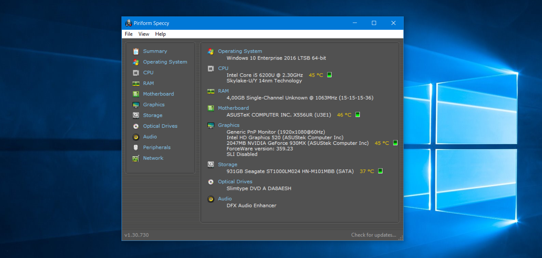This screenshot has height=258, width=542.
Task: Click the RAM icon in summary panel
Action: [x=211, y=91]
